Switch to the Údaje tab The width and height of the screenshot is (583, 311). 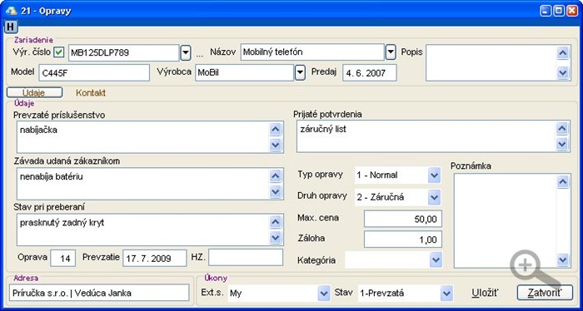34,92
